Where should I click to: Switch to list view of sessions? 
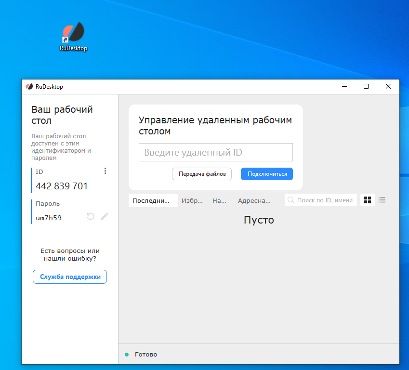pyautogui.click(x=382, y=200)
